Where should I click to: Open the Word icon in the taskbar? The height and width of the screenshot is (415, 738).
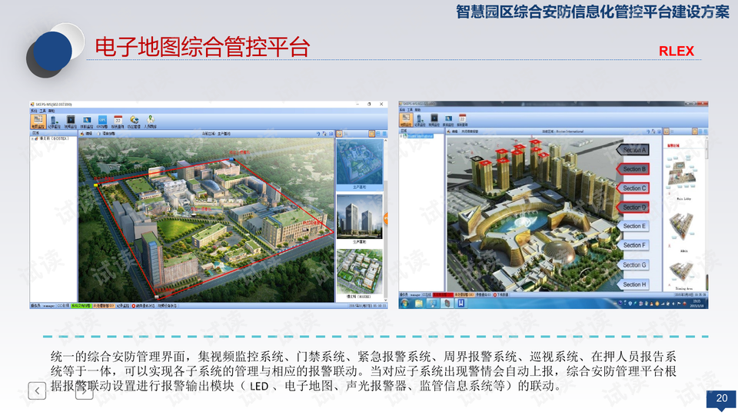(460, 303)
